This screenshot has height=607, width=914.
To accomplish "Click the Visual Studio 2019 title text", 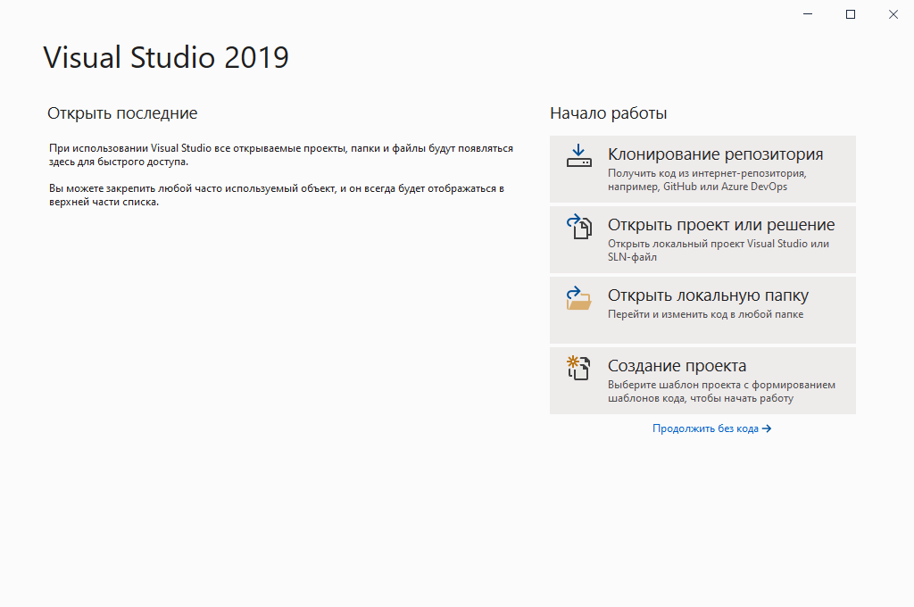I will pyautogui.click(x=166, y=57).
